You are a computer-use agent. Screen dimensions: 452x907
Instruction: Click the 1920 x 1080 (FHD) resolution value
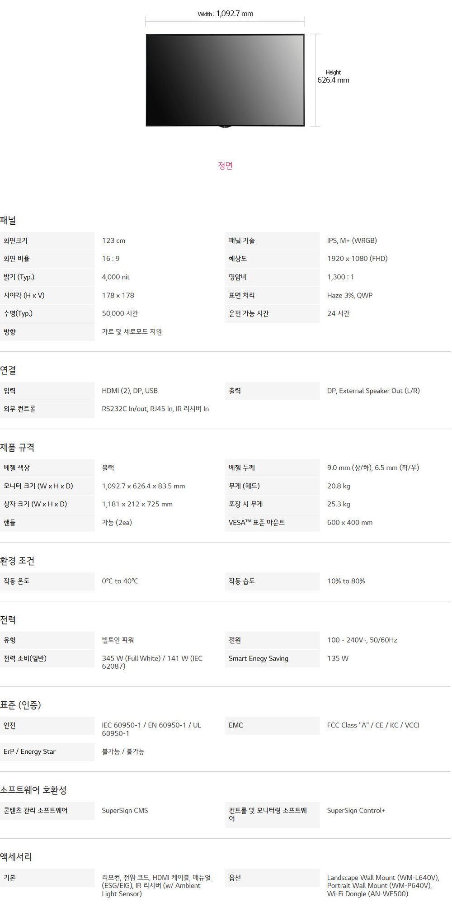[357, 259]
